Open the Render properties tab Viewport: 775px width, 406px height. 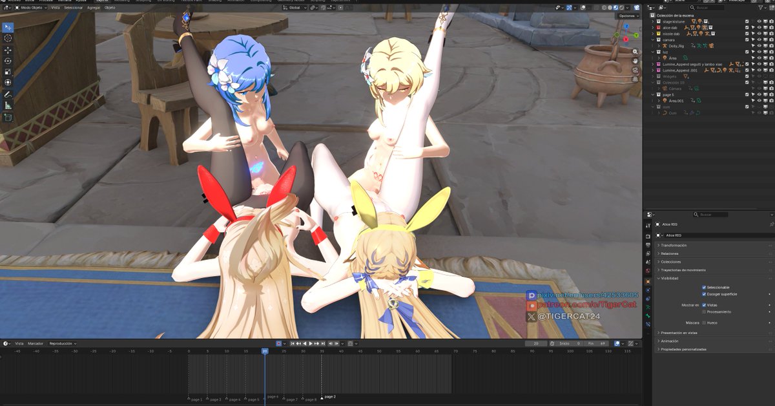pos(648,235)
